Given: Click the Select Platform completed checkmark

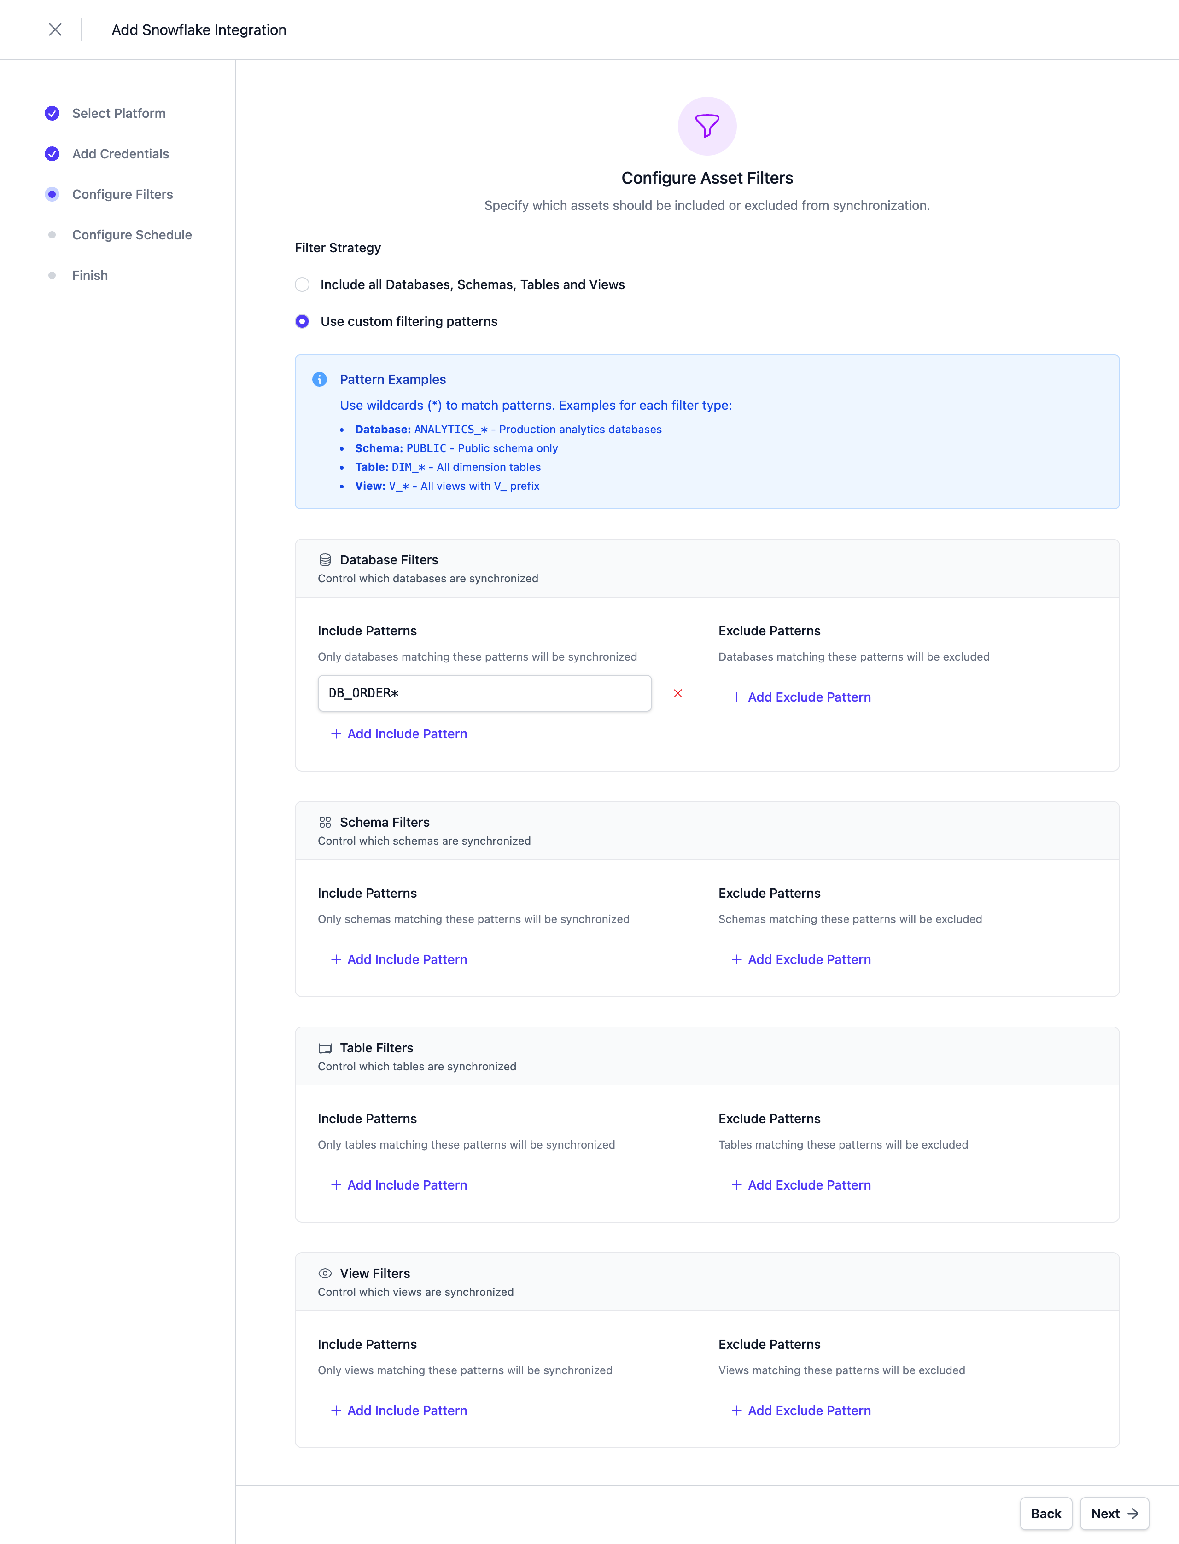Looking at the screenshot, I should (52, 114).
